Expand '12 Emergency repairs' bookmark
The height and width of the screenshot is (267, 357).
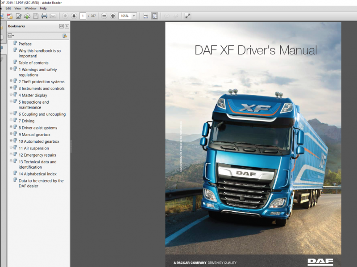pyautogui.click(x=11, y=154)
